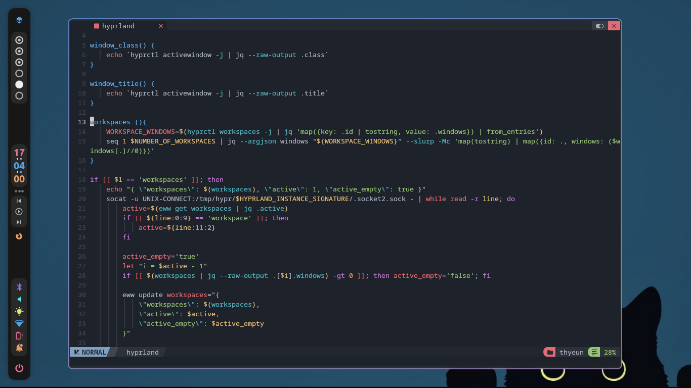
Task: Click 'from_entries' on line 14
Action: click(511, 131)
